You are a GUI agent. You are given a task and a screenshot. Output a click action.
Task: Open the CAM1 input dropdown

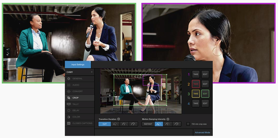click(x=80, y=72)
